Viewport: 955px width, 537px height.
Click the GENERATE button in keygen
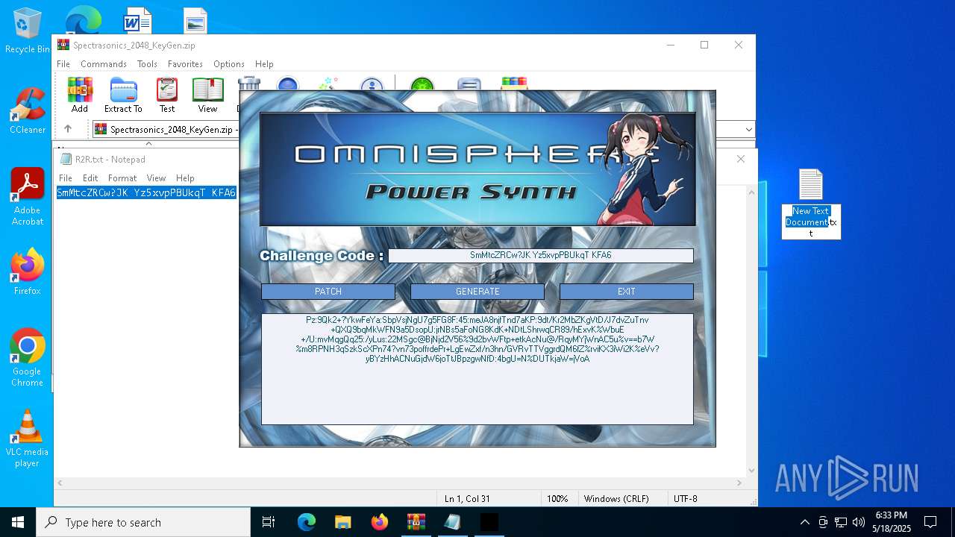coord(477,292)
